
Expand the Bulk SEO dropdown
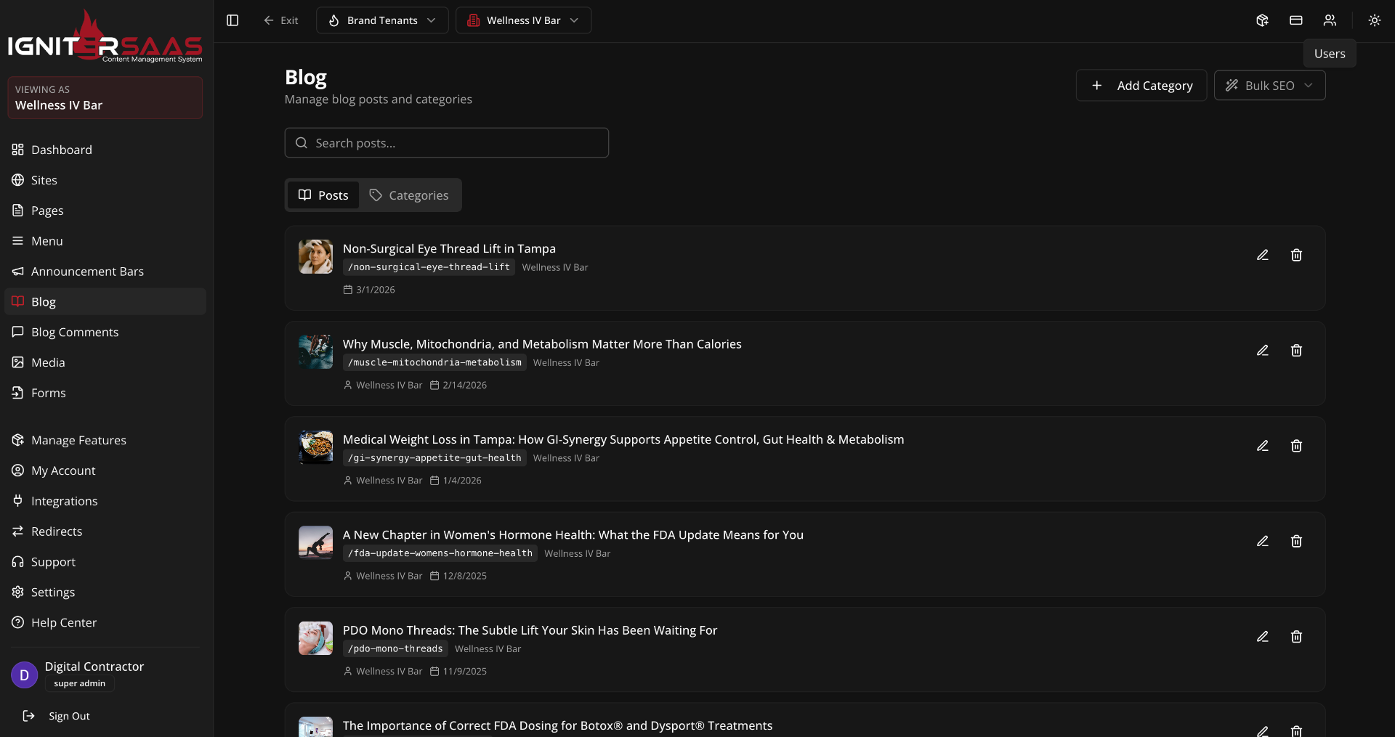click(1269, 86)
